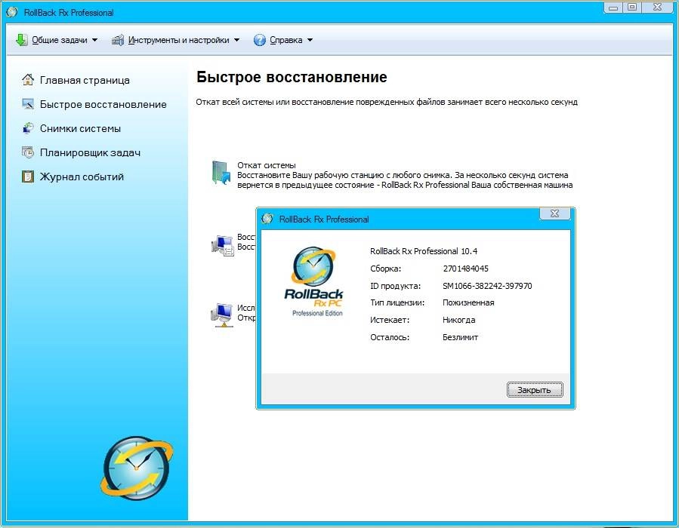
Task: Click the Планировщик задач clock icon
Action: coord(28,152)
